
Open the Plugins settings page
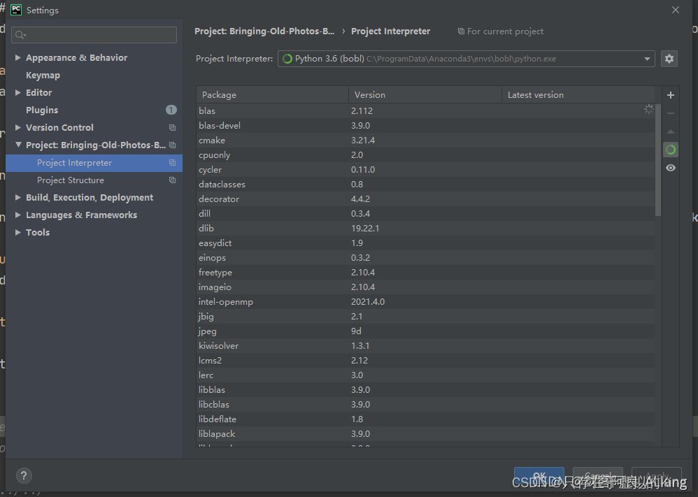(42, 110)
